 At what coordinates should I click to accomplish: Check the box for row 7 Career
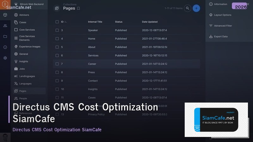coord(57,64)
